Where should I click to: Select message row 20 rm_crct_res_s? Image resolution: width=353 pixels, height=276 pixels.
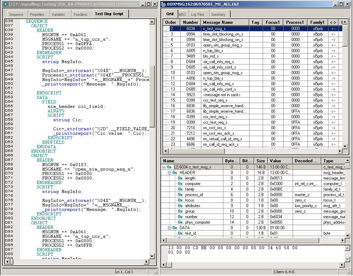(x=253, y=128)
